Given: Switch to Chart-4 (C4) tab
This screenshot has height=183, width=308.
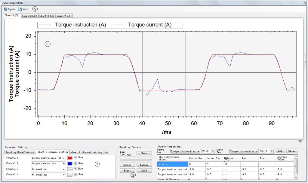Looking at the screenshot, I should [x=64, y=16].
